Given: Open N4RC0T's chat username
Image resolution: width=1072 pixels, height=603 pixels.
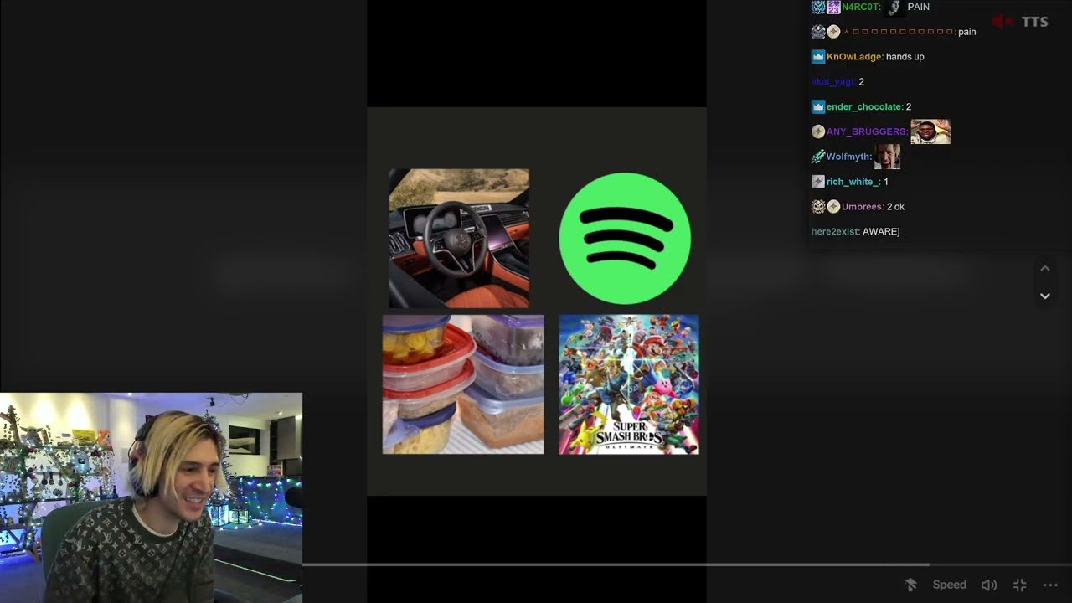Looking at the screenshot, I should [x=861, y=7].
